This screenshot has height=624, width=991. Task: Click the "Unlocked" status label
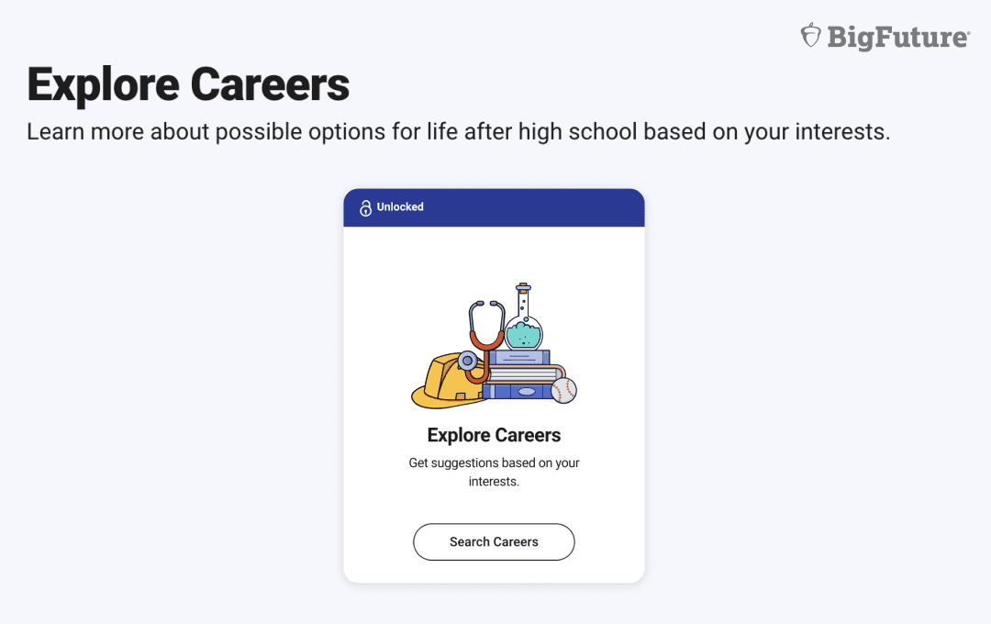tap(400, 207)
